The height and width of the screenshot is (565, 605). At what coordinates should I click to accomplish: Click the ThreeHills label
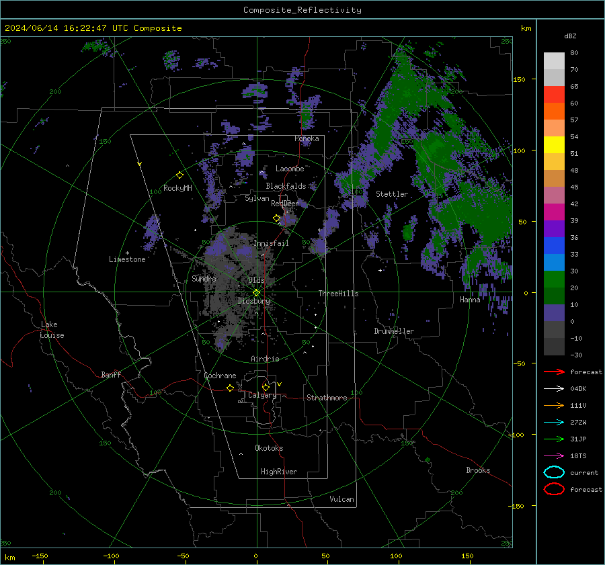click(338, 294)
